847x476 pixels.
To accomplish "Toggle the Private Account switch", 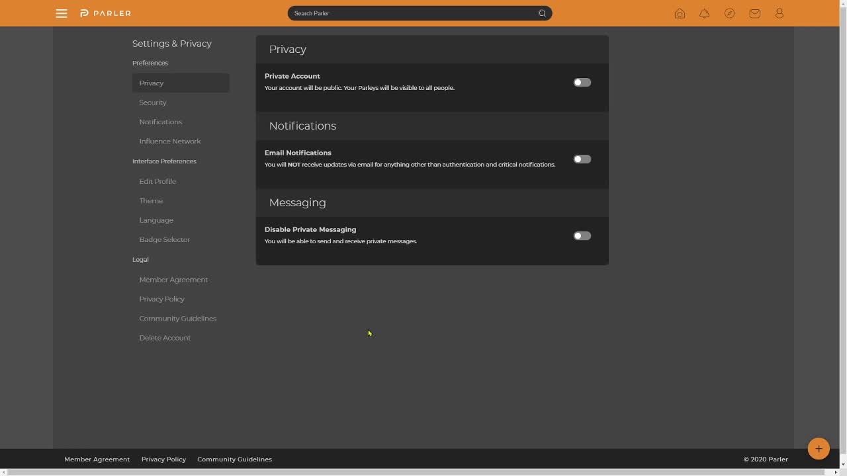I will [582, 83].
